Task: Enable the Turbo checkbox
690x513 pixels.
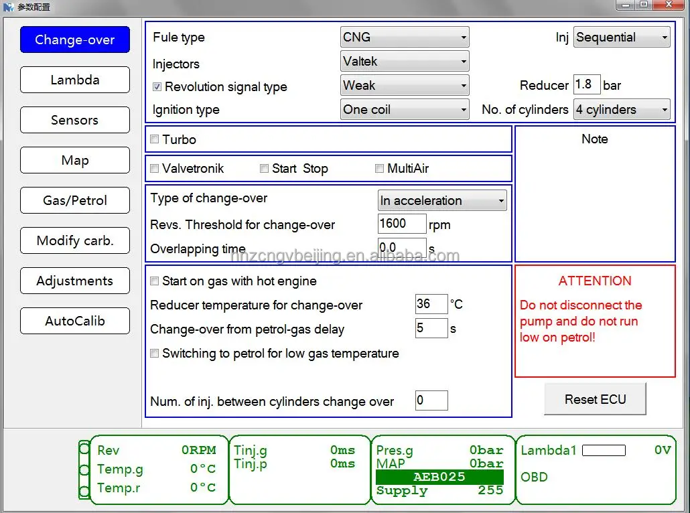Action: (155, 139)
